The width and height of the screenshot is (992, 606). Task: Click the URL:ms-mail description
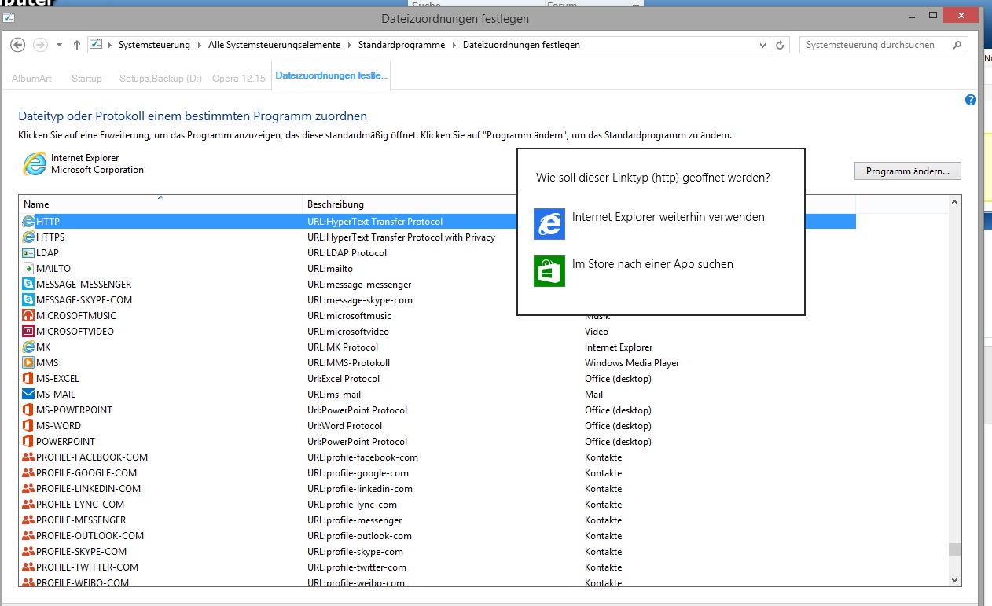(x=334, y=395)
